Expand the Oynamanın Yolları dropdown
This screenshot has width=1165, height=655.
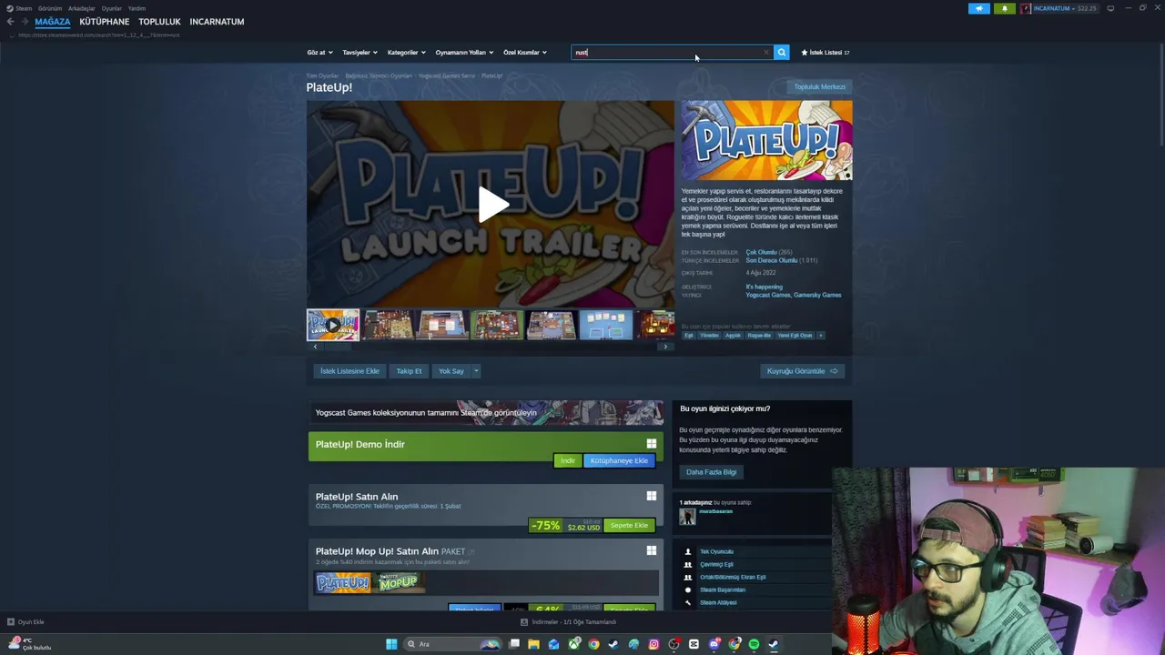point(464,53)
